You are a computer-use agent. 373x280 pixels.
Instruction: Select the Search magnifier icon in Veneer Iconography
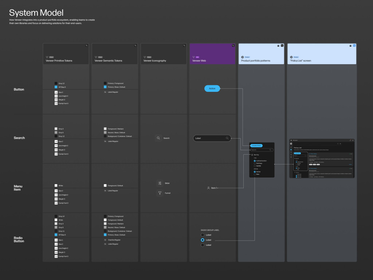point(158,138)
